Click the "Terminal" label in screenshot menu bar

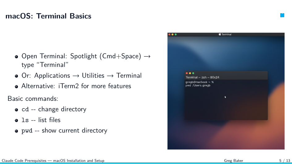[x=226, y=34]
